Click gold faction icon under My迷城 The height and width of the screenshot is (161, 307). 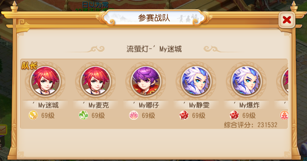[33, 115]
